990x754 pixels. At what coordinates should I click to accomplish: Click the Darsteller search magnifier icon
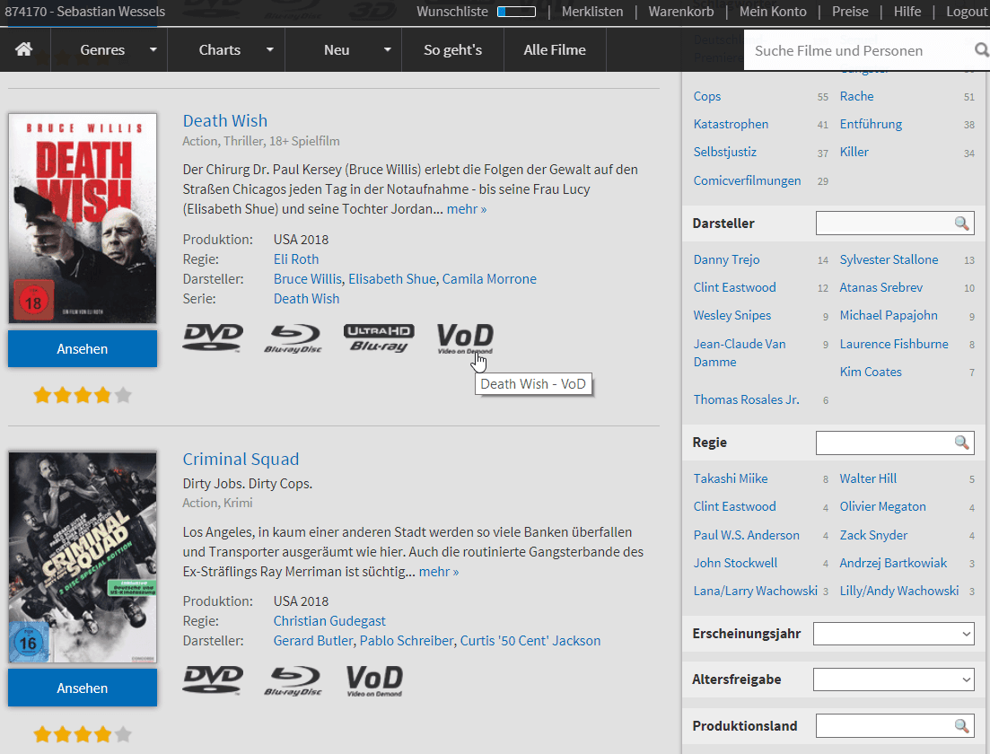[961, 223]
